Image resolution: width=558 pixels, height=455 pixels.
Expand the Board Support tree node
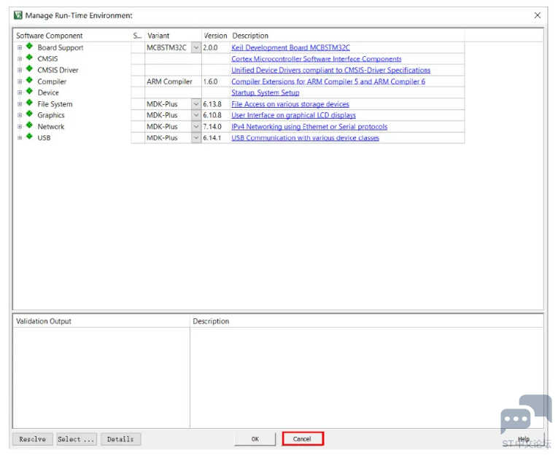pyautogui.click(x=20, y=47)
